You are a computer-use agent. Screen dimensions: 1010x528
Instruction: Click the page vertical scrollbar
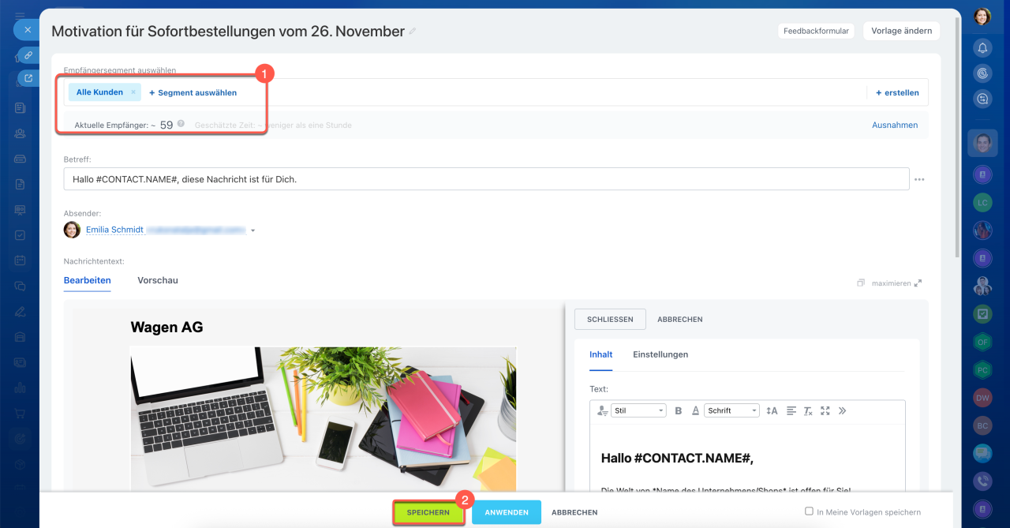coord(958,138)
